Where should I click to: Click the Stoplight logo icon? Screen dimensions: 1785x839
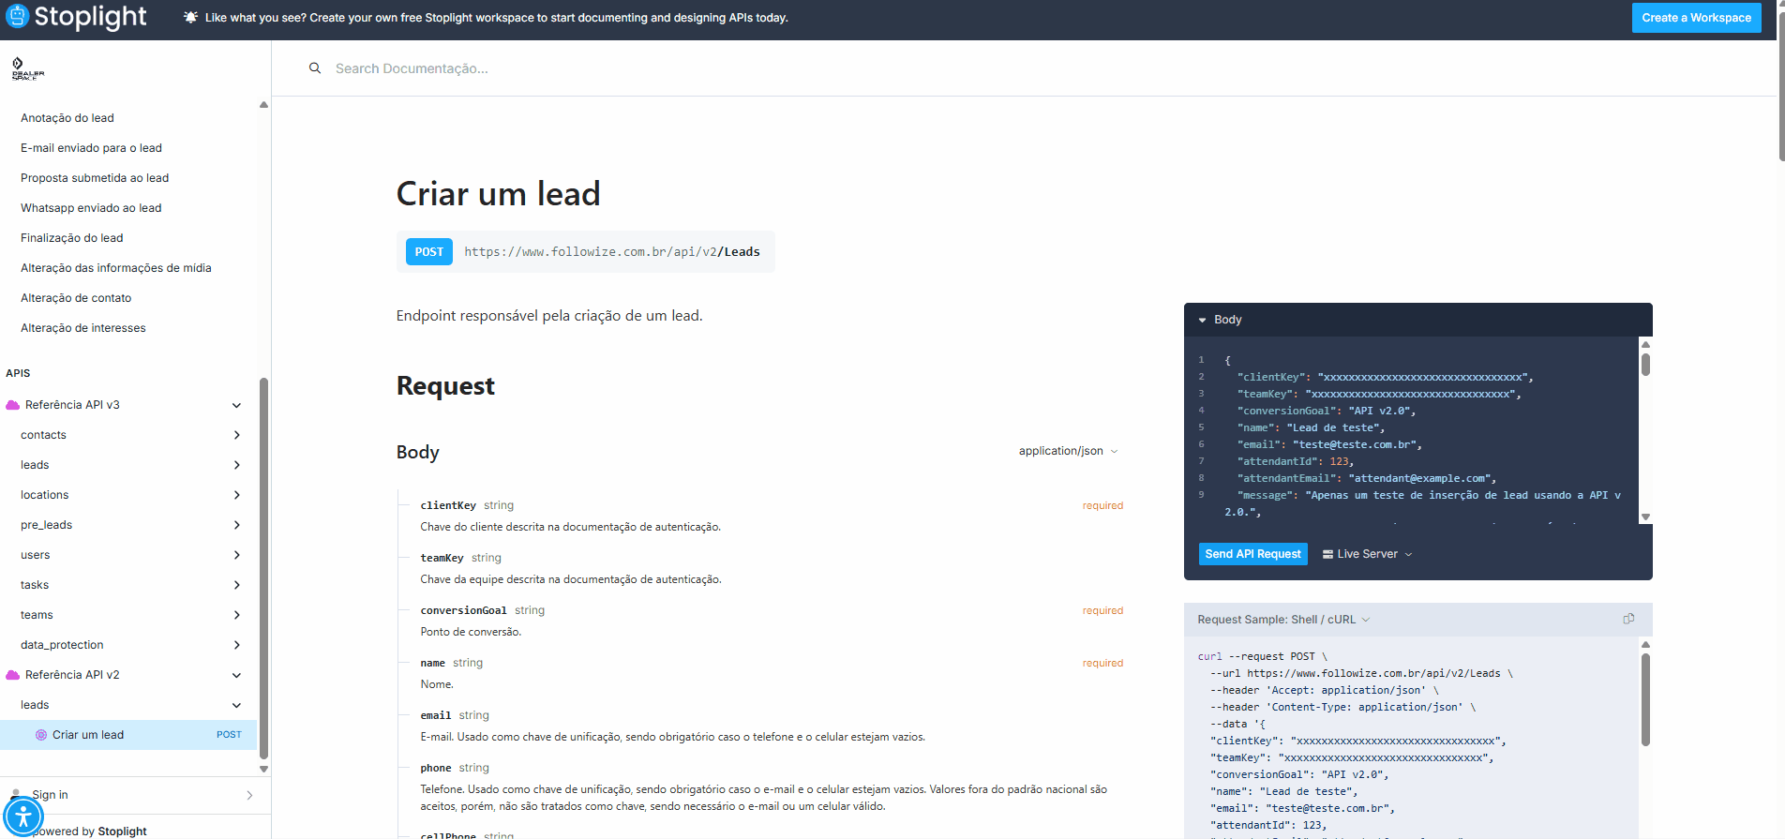[x=17, y=16]
